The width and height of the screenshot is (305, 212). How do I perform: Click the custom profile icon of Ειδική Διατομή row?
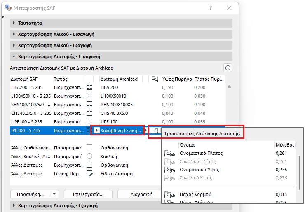pyautogui.click(x=90, y=173)
